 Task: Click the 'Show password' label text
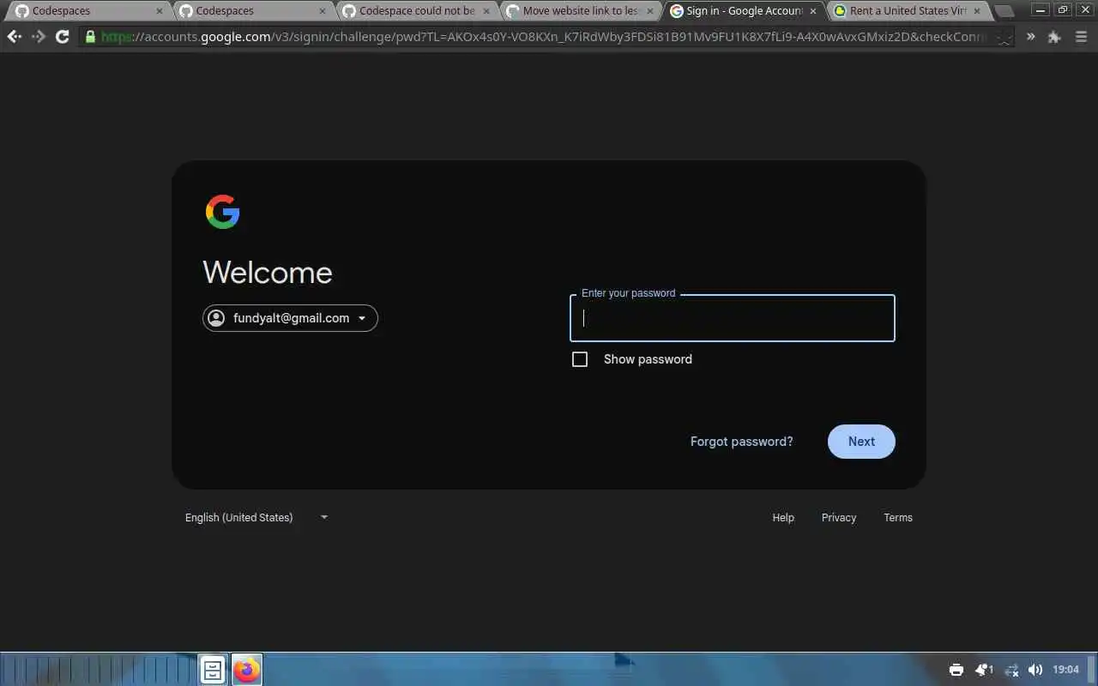pos(648,359)
